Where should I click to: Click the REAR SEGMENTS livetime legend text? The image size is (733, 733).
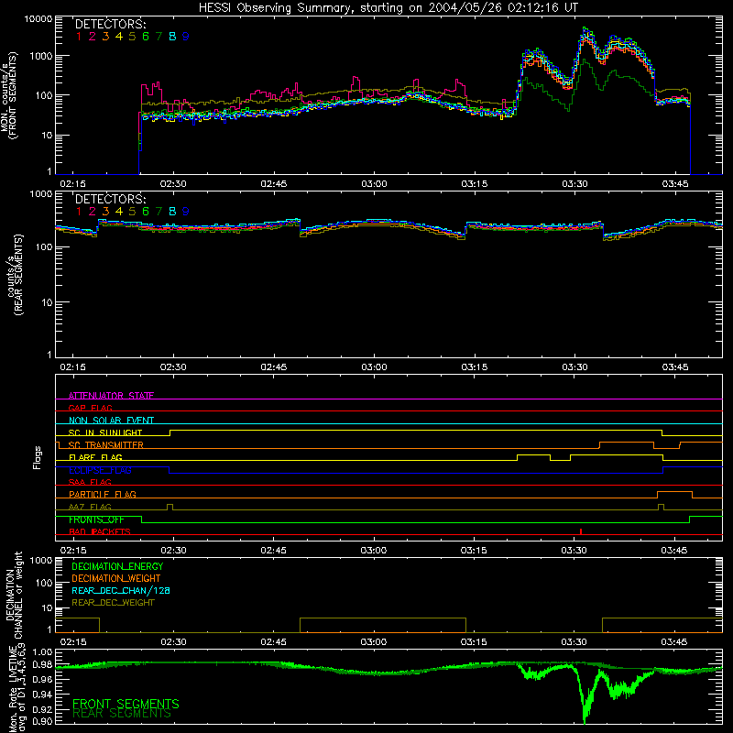click(122, 714)
